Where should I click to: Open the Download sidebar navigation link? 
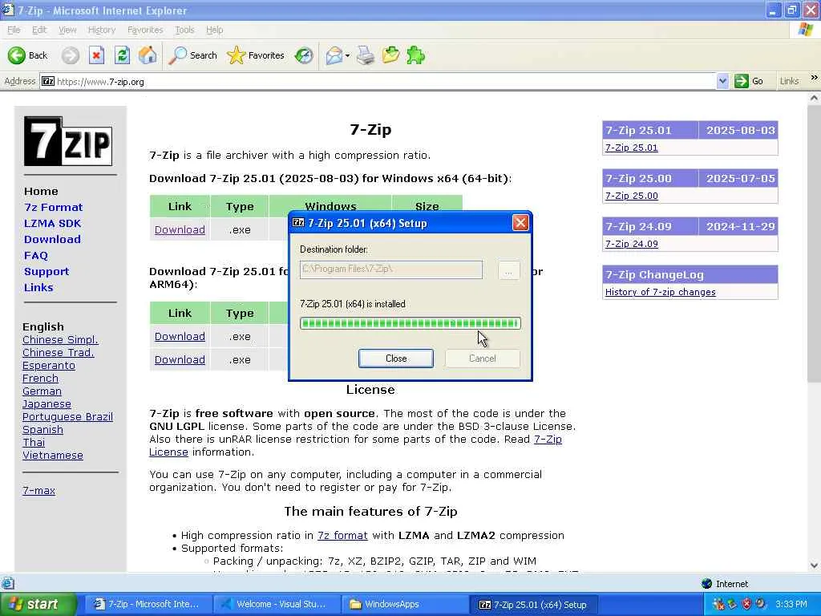(x=52, y=239)
